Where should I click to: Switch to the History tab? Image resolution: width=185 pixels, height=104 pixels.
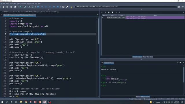tap(138, 97)
